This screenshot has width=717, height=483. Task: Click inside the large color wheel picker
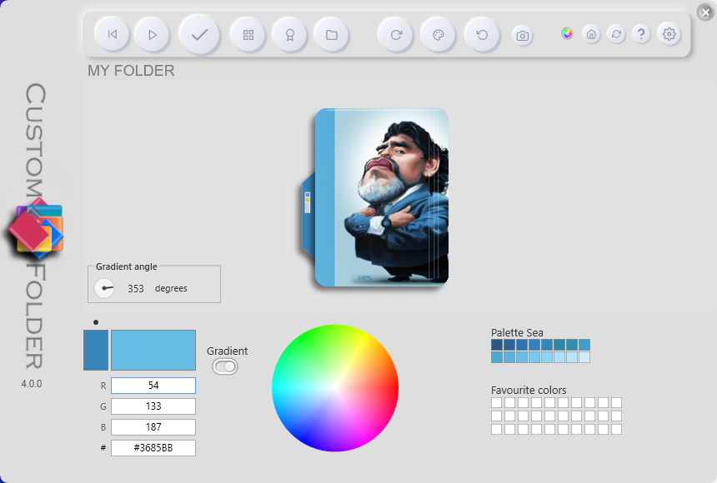pos(334,388)
